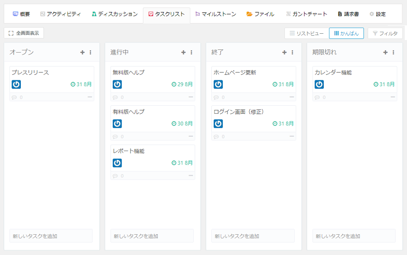Click the plus icon in 期限切れ column
Screen dimensions: 407x255
click(x=385, y=53)
